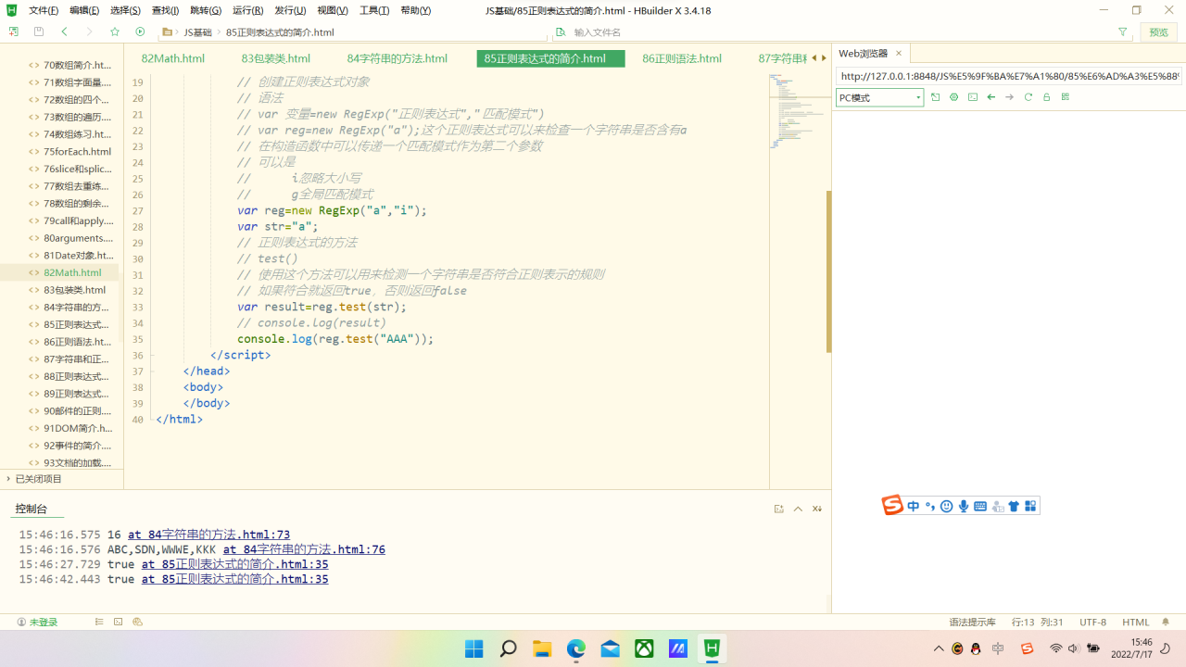
Task: Click the Windows Start button
Action: point(474,648)
